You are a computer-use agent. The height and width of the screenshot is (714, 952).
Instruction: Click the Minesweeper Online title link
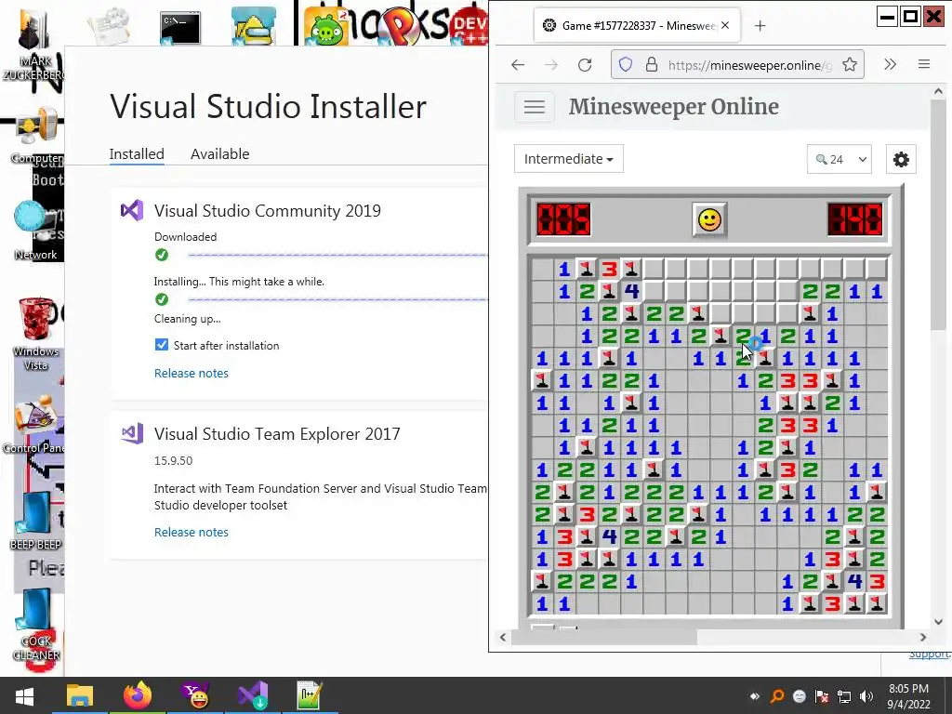673,107
